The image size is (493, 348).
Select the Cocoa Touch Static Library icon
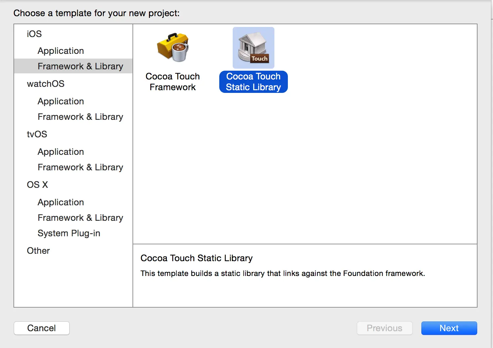[x=254, y=48]
